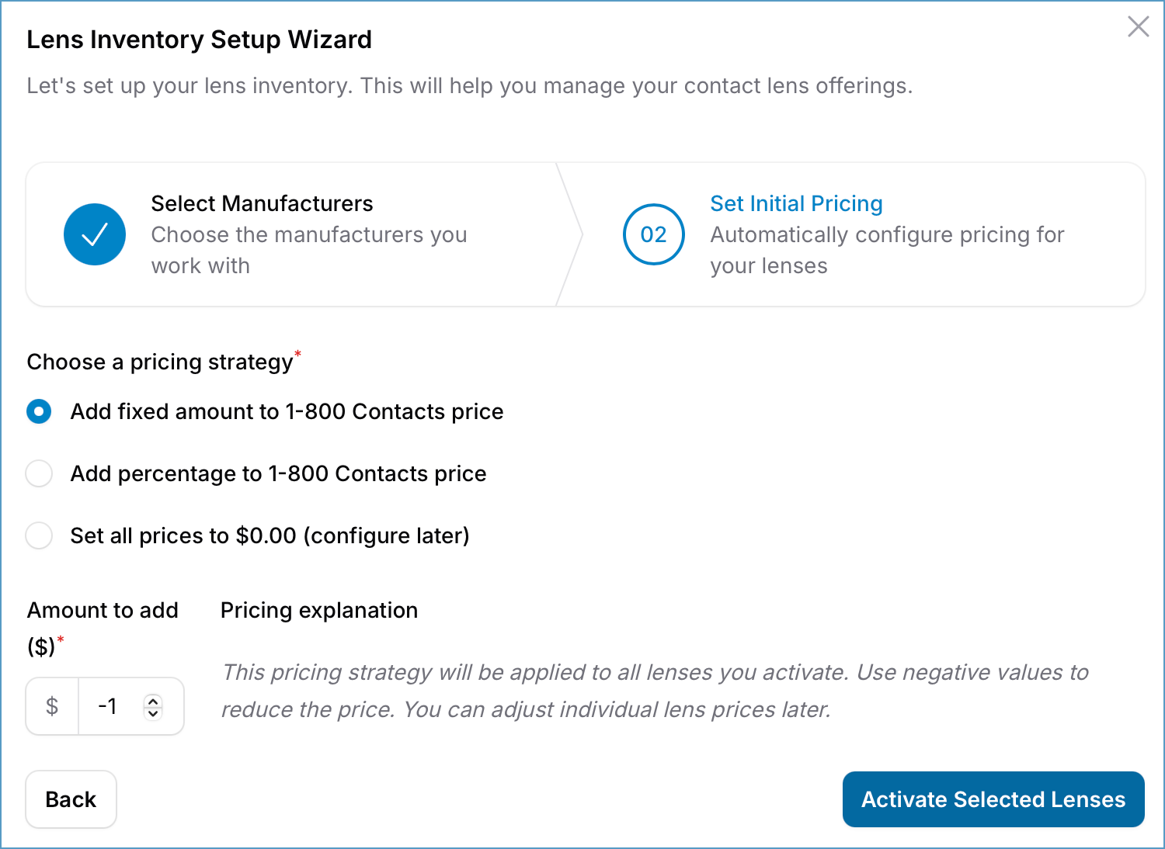The height and width of the screenshot is (849, 1165).
Task: Click Activate Selected Lenses button
Action: (x=993, y=799)
